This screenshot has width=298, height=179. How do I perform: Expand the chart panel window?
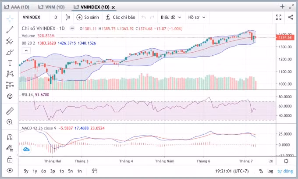click(291, 7)
